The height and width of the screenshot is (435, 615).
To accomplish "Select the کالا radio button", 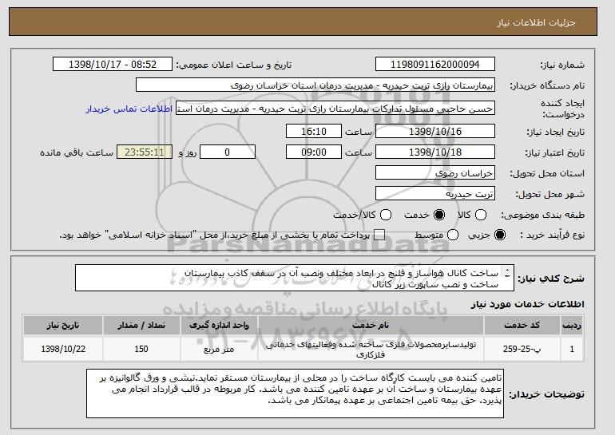I will click(x=481, y=215).
